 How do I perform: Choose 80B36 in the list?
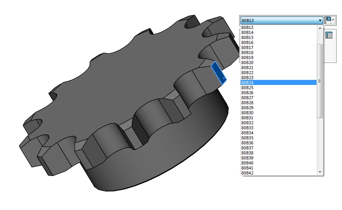279,143
